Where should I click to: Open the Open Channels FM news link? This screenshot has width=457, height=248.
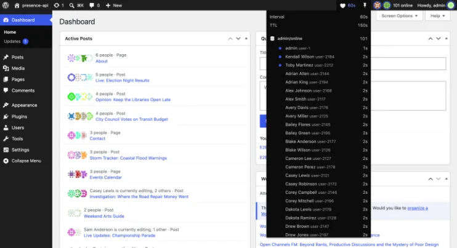click(349, 244)
